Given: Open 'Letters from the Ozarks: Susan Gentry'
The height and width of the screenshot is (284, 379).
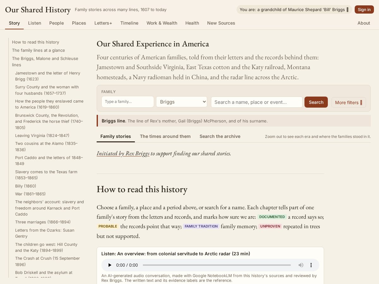Looking at the screenshot, I should point(45,233).
